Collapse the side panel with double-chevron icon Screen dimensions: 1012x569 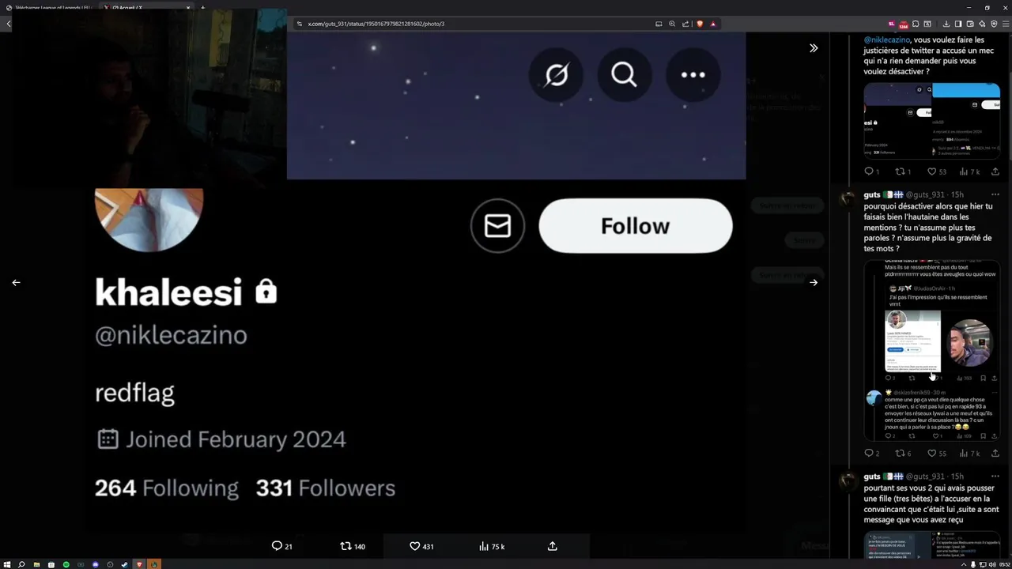[814, 48]
